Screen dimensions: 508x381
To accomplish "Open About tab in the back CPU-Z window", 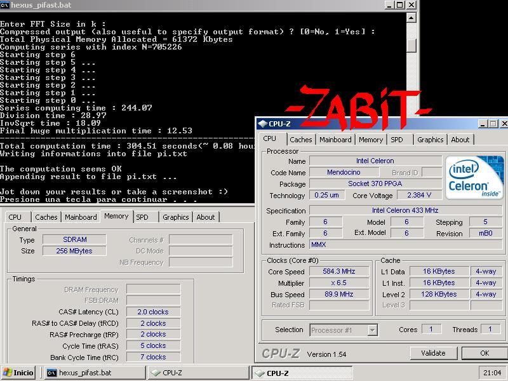I will pyautogui.click(x=205, y=217).
